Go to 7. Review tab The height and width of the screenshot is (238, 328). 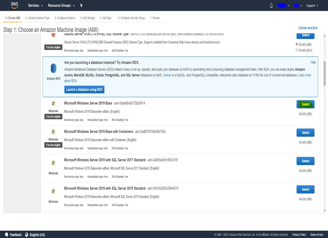click(x=155, y=18)
